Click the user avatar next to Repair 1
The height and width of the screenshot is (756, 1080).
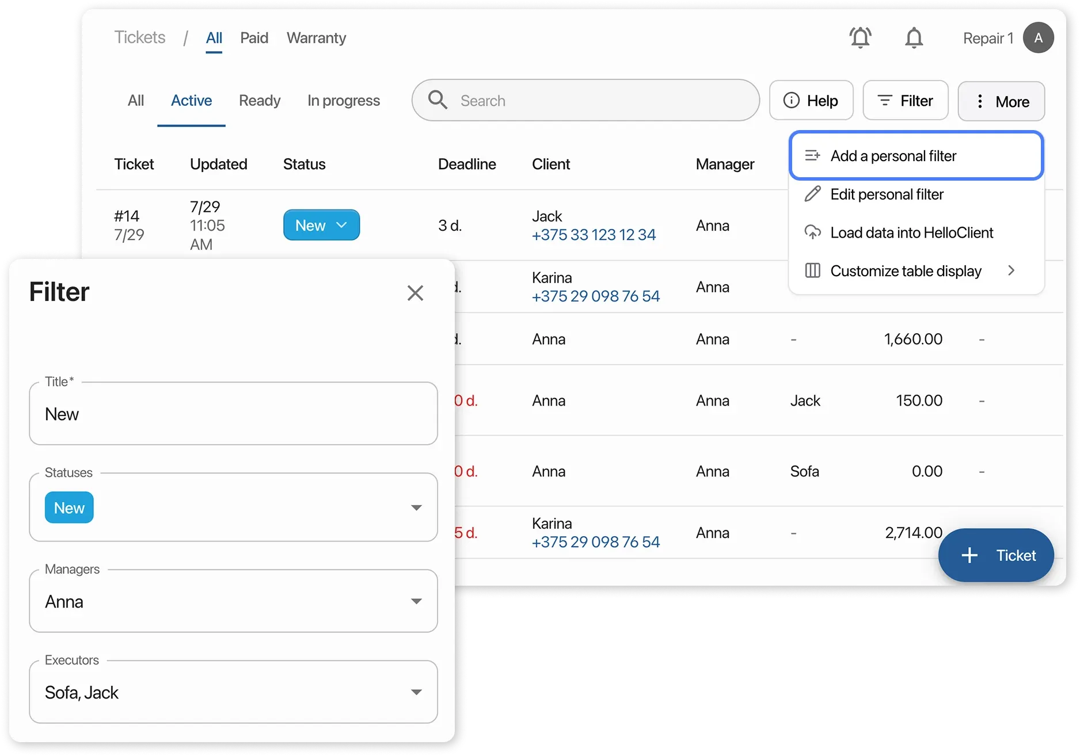tap(1038, 37)
